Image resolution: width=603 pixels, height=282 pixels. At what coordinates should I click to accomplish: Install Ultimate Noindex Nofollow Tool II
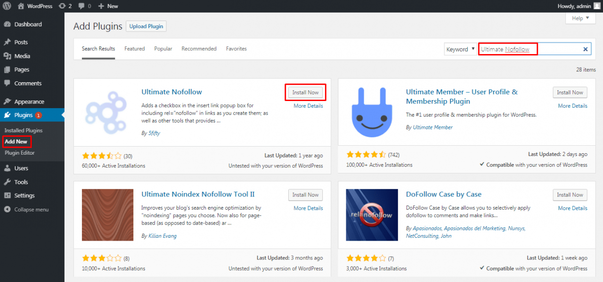click(x=305, y=195)
